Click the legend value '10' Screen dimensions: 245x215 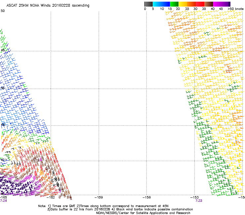[162, 9]
